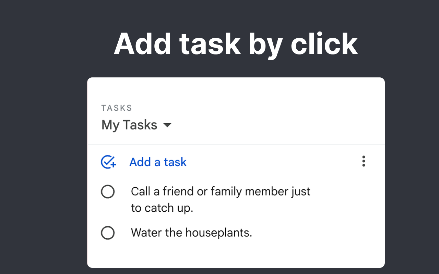Click the word 'click' in the heading
The image size is (439, 274).
tap(324, 44)
